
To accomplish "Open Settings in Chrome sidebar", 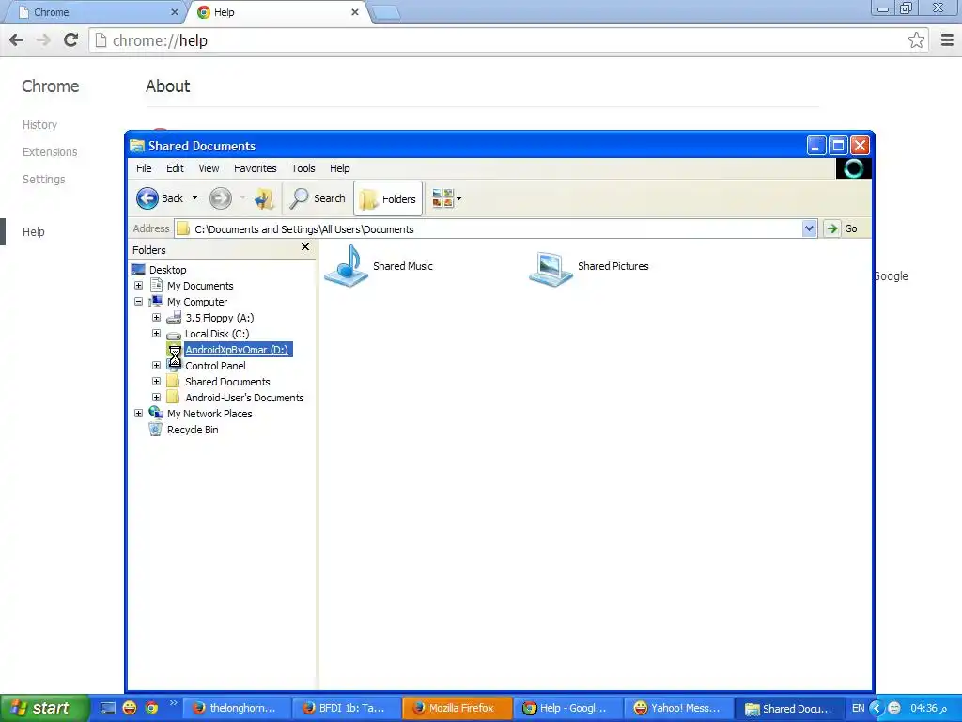I will [43, 180].
